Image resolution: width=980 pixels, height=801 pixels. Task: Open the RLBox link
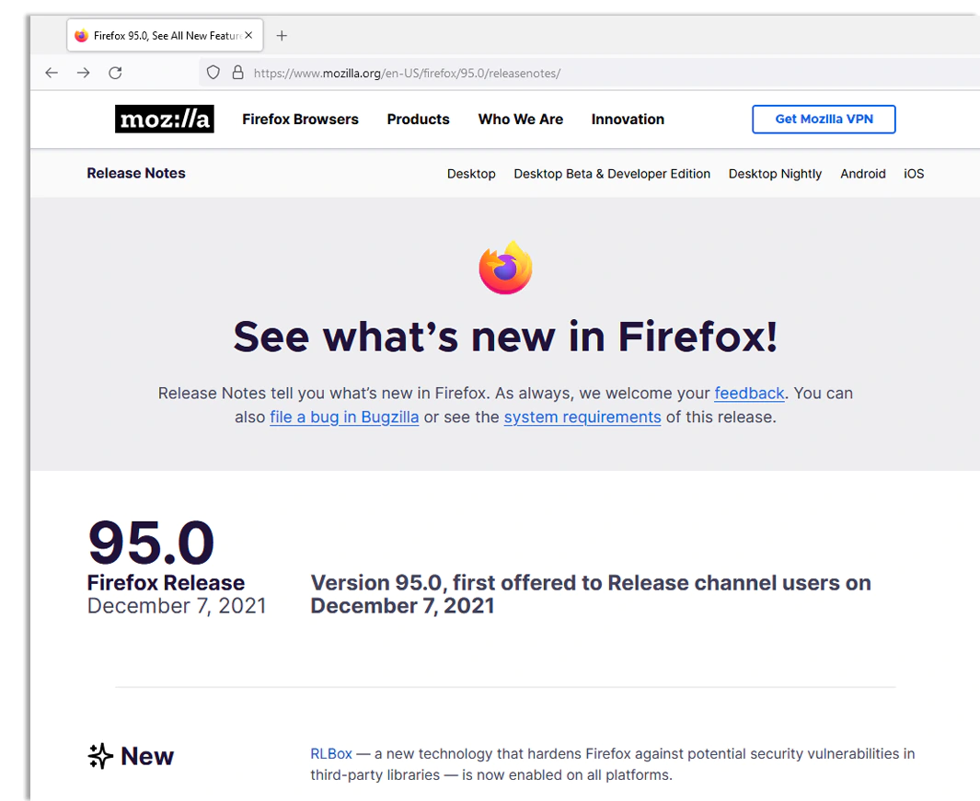331,754
